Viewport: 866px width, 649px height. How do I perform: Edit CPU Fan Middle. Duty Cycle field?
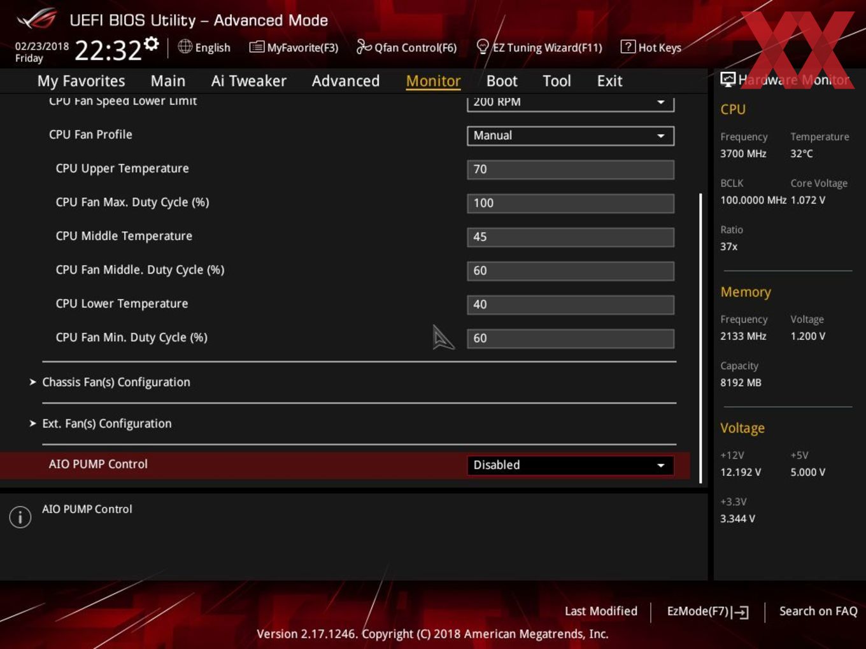(x=571, y=270)
